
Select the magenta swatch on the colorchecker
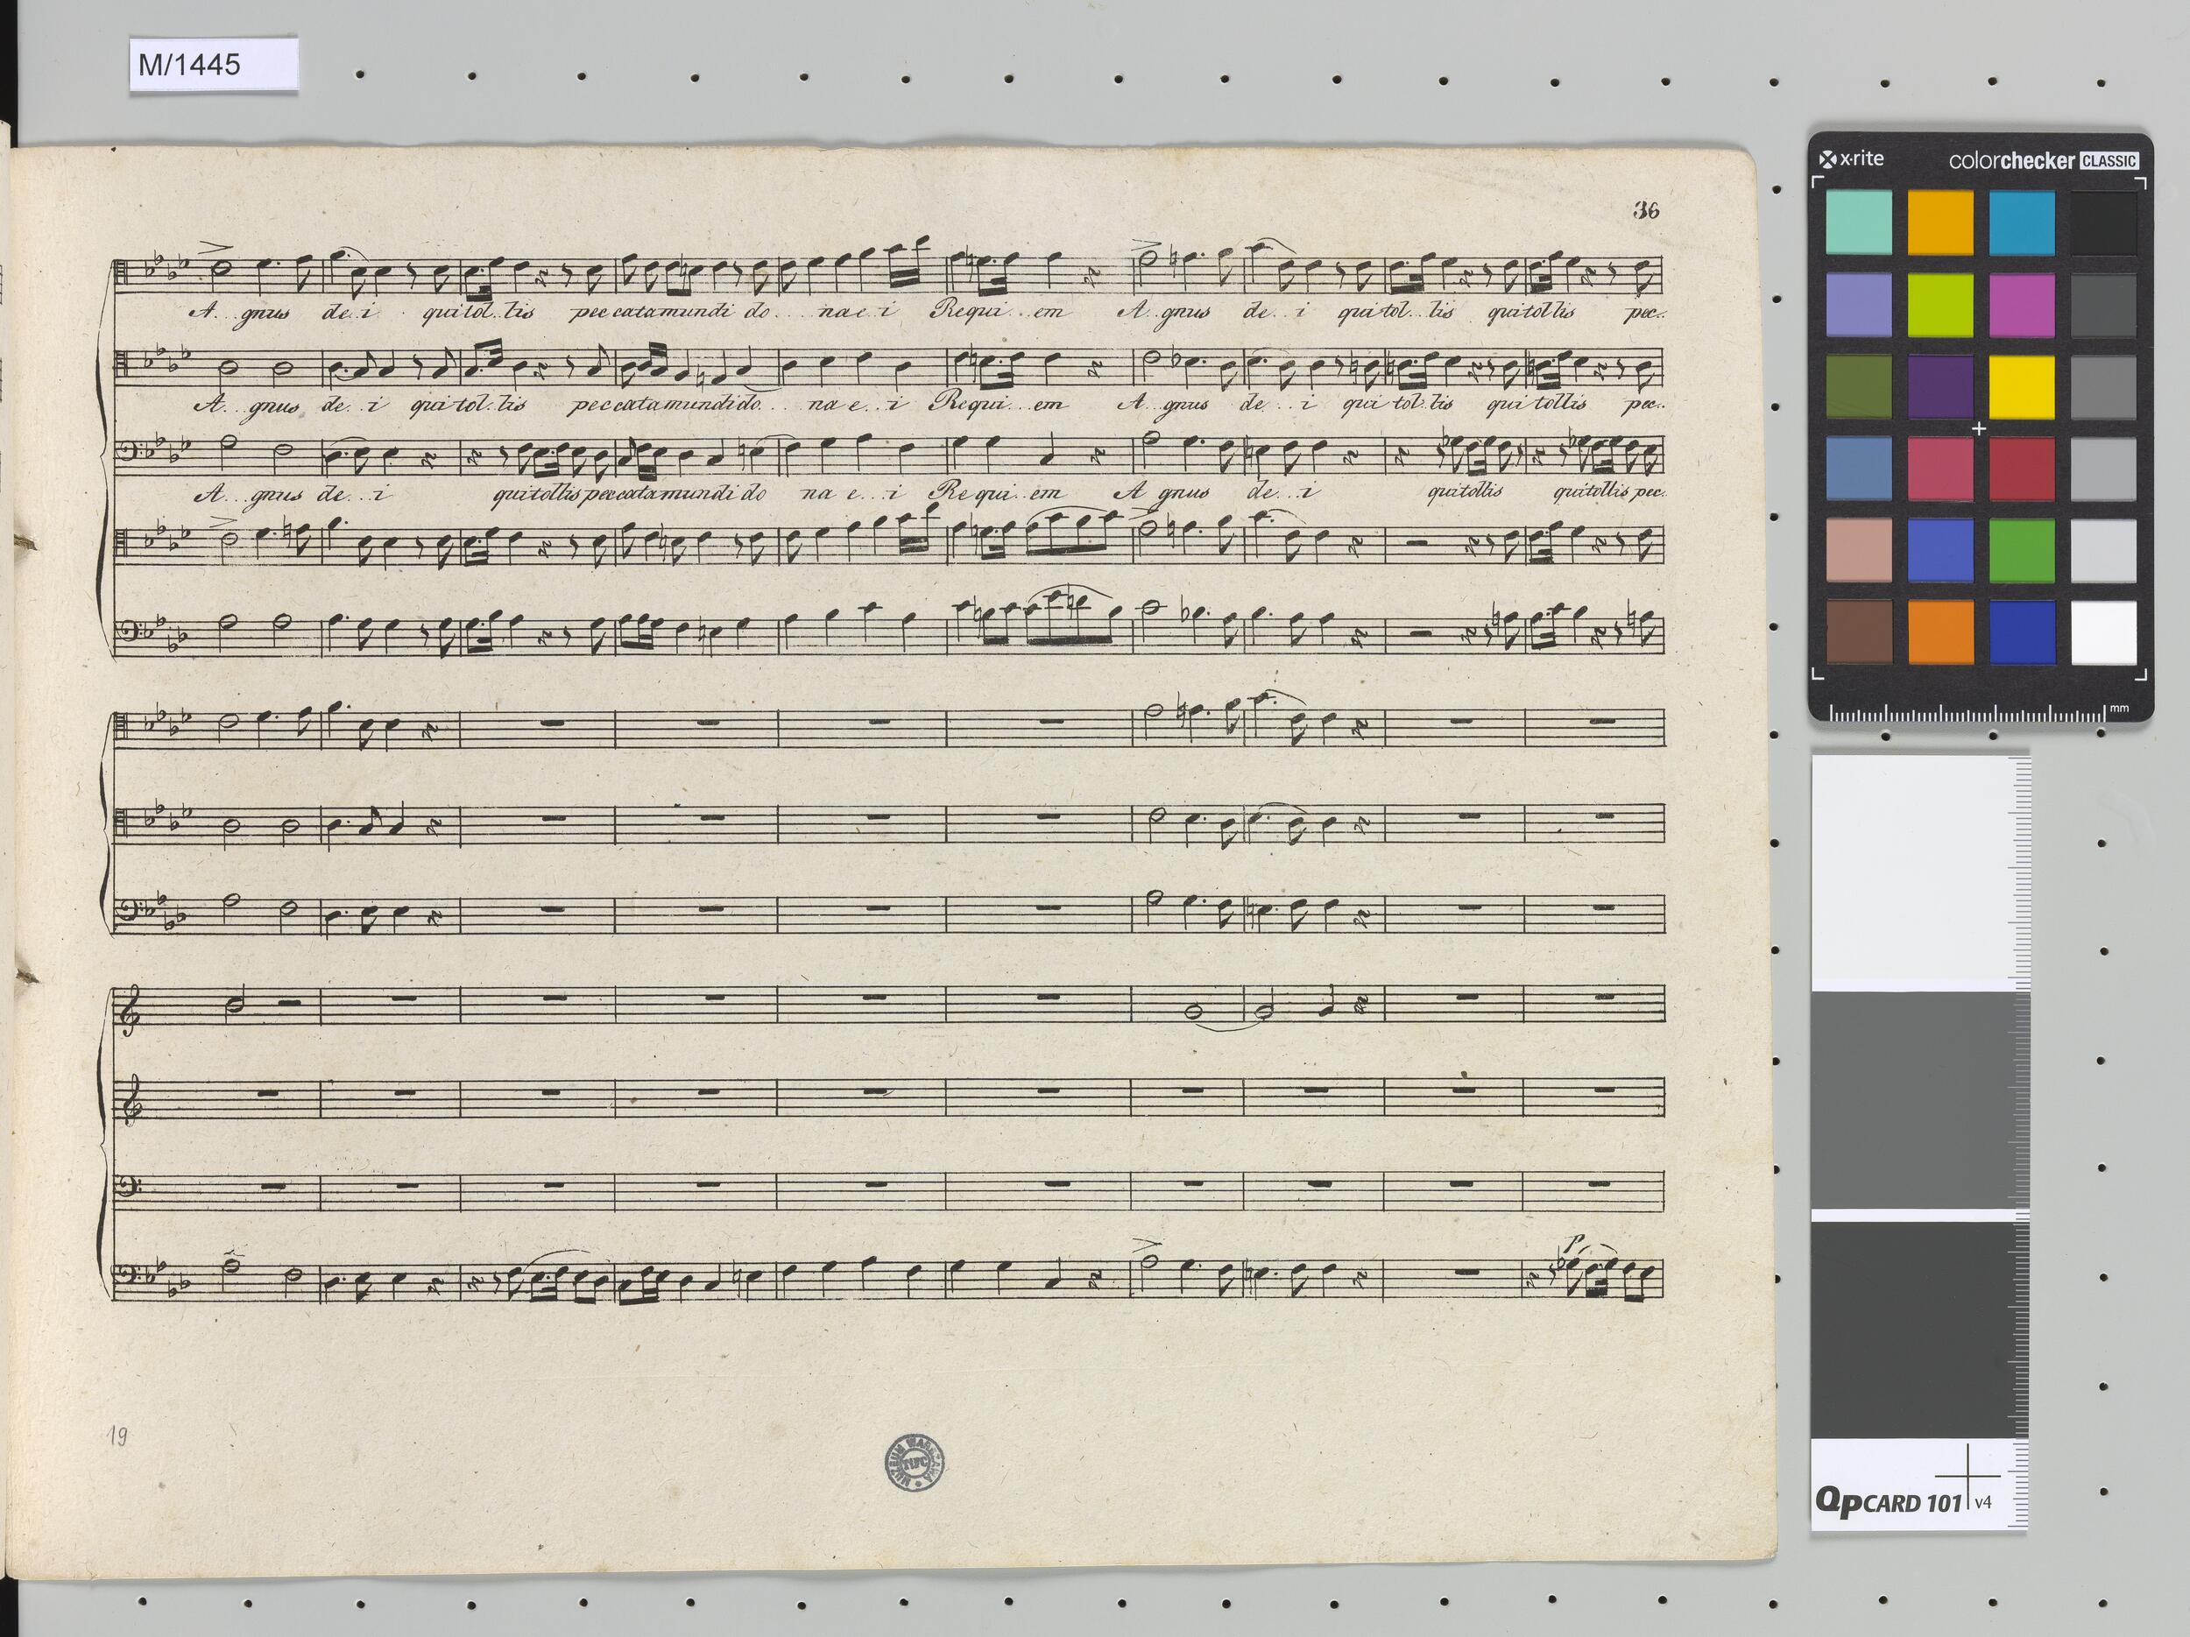point(2022,305)
